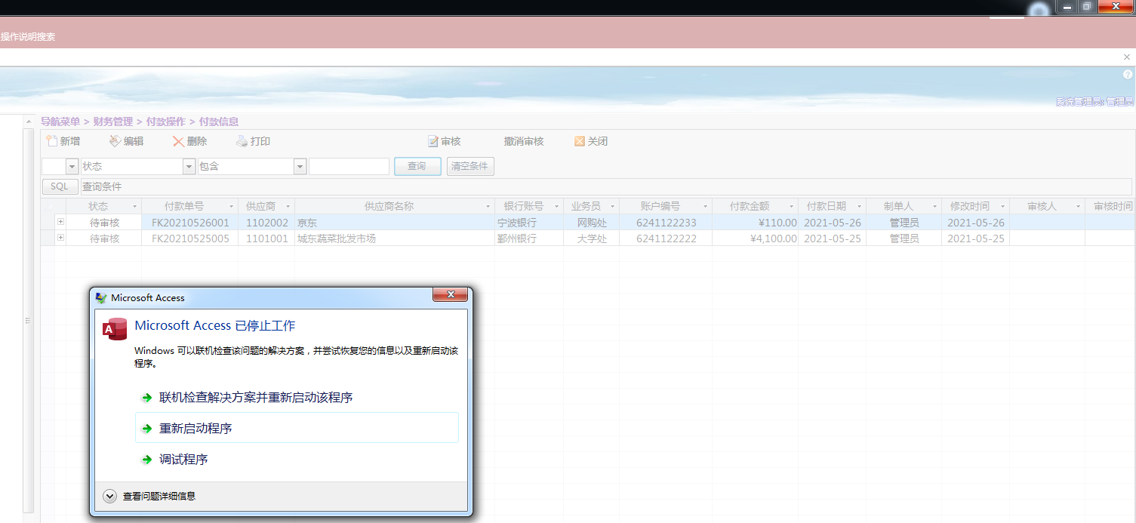Viewport: 1136px width, 523px height.
Task: Click the Microsoft Access logo icon in dialog
Action: (x=115, y=329)
